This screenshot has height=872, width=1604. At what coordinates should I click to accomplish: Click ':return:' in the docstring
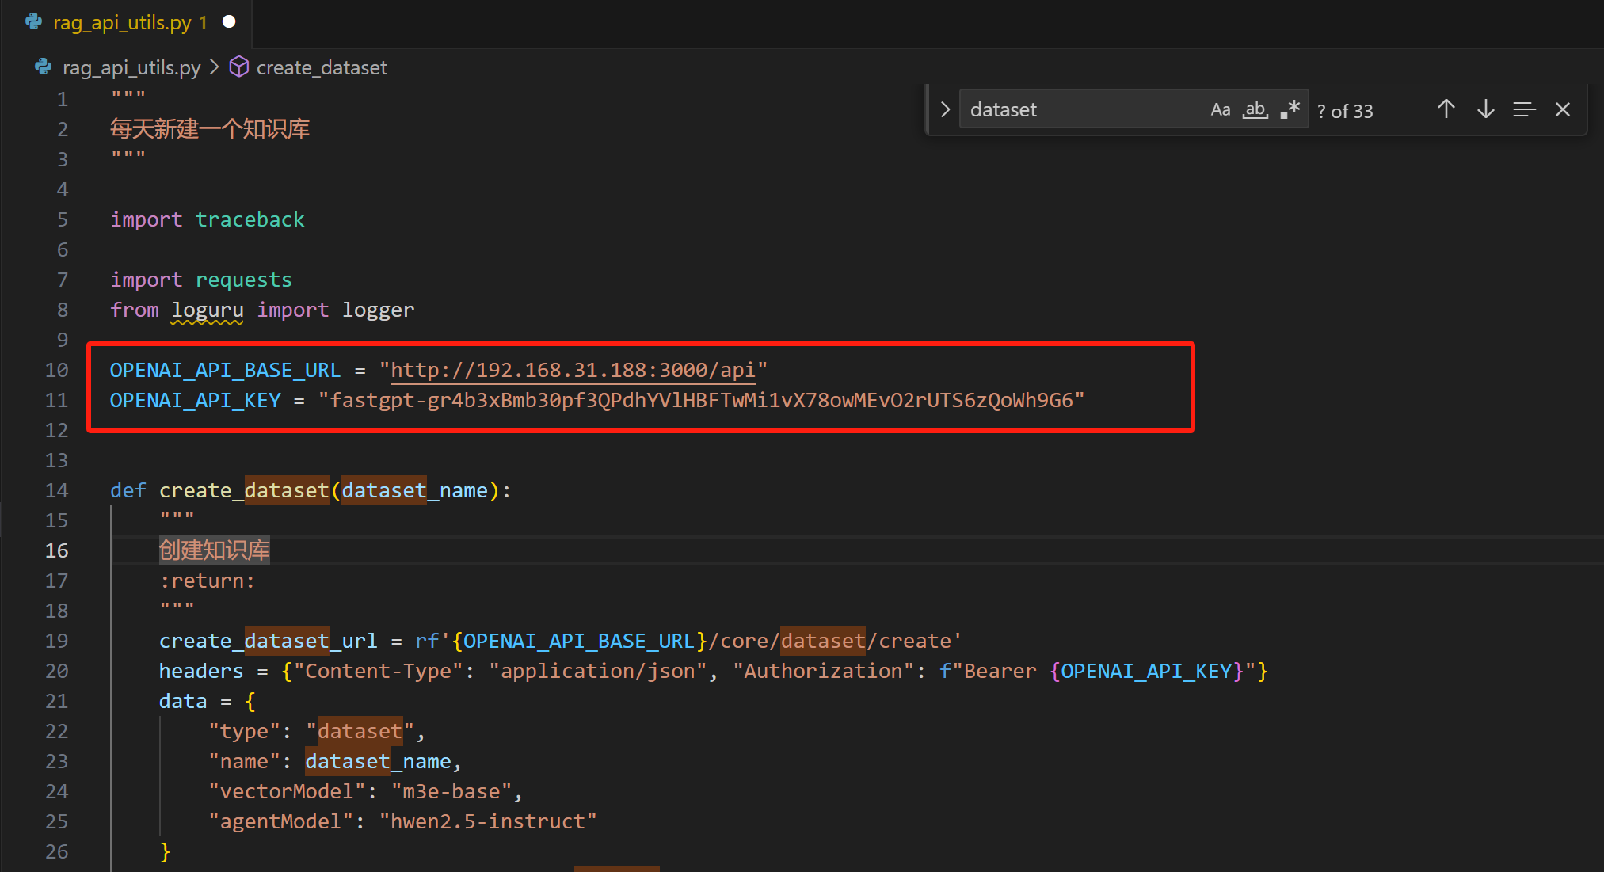(x=207, y=581)
